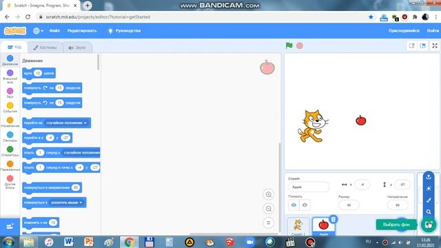Select the Управление block category

[10, 122]
